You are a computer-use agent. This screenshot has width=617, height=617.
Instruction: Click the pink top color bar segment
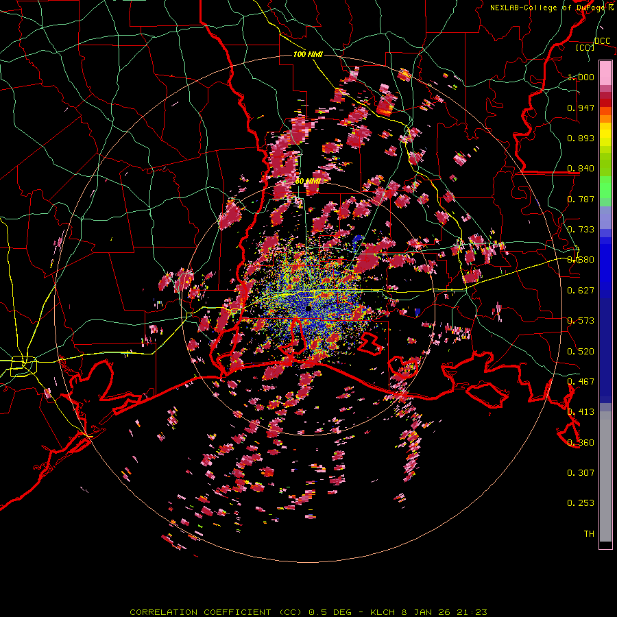pos(605,73)
